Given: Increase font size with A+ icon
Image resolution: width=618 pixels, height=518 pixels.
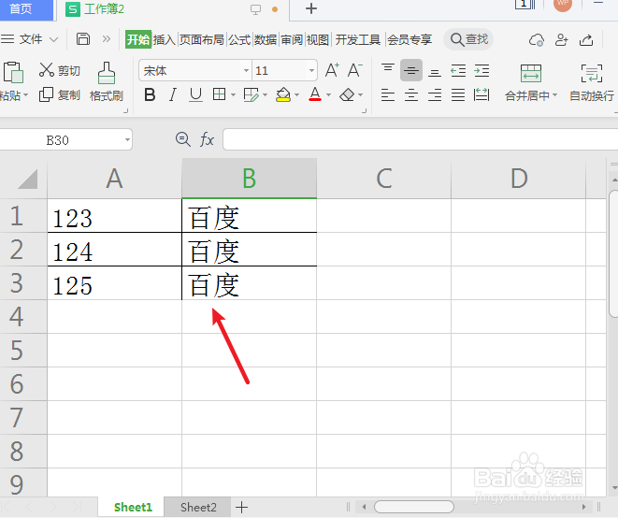Looking at the screenshot, I should (x=332, y=70).
